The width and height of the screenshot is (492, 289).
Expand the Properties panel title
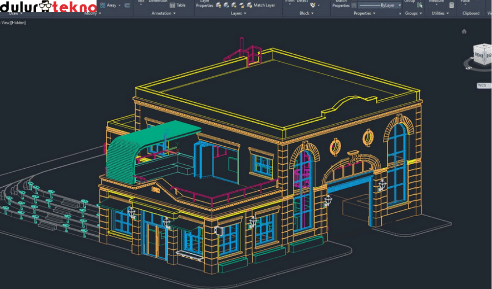(x=364, y=13)
